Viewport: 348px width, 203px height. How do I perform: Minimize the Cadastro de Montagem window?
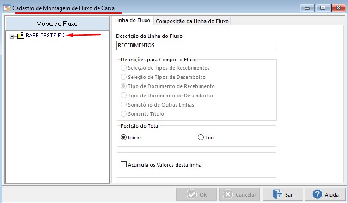coord(307,8)
